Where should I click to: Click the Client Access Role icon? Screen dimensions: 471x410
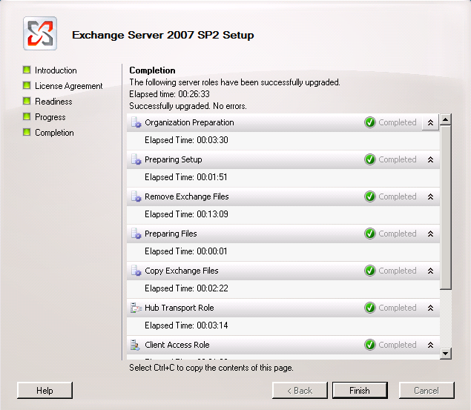click(135, 345)
